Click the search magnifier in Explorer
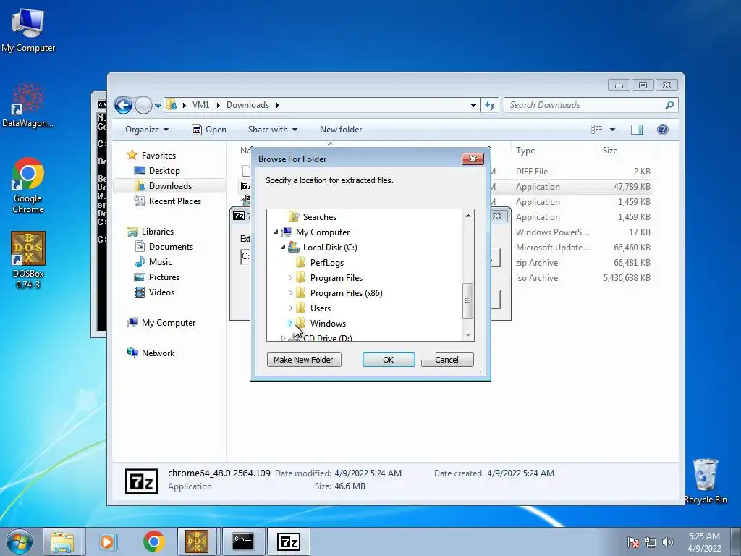741x556 pixels. (x=669, y=105)
